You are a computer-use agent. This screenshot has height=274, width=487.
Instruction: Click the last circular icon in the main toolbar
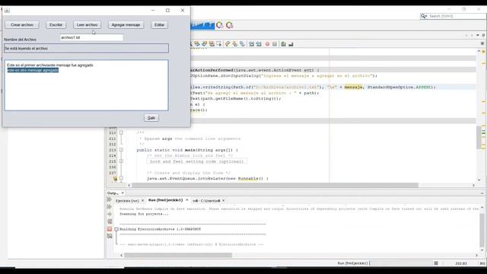(x=230, y=25)
